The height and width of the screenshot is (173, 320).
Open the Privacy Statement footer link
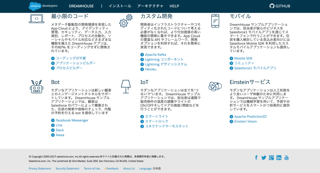click(x=40, y=169)
